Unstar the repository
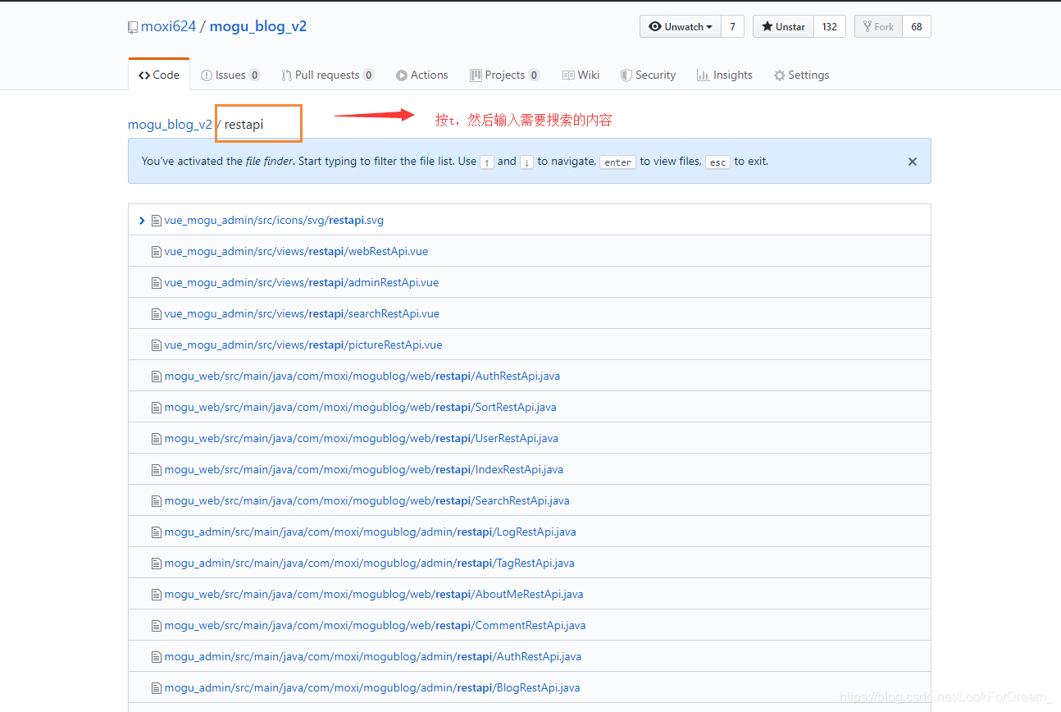The height and width of the screenshot is (712, 1061). tap(783, 26)
